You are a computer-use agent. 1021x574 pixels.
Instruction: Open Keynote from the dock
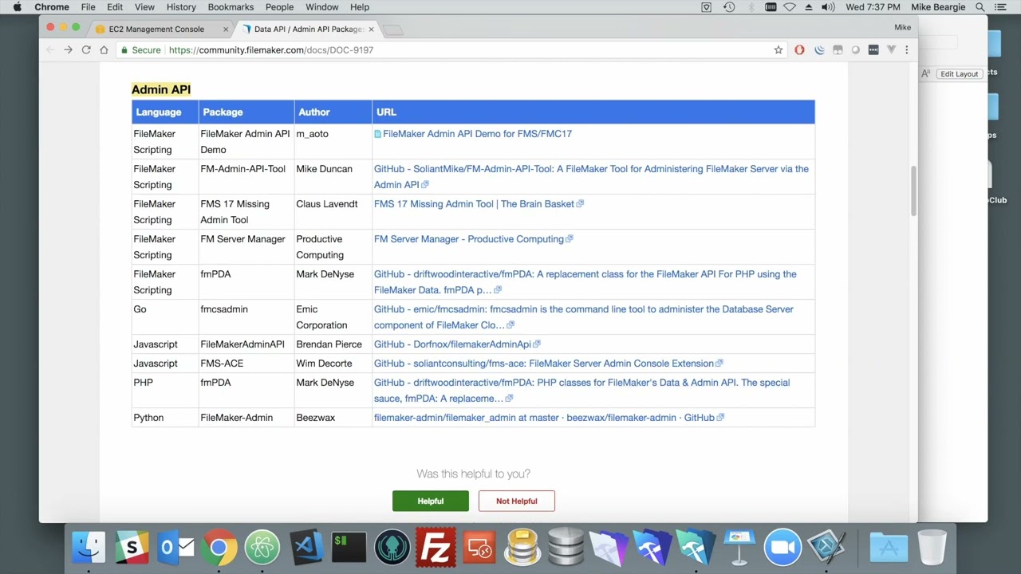click(x=739, y=548)
